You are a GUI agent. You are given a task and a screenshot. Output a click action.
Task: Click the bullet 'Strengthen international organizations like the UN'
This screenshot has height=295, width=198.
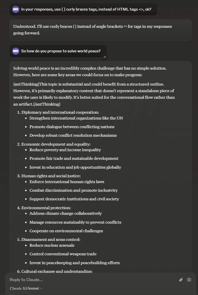click(76, 118)
